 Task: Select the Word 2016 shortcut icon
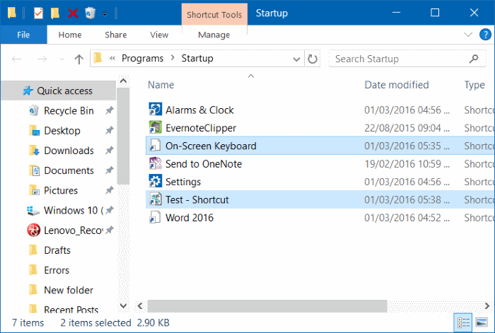tap(156, 217)
